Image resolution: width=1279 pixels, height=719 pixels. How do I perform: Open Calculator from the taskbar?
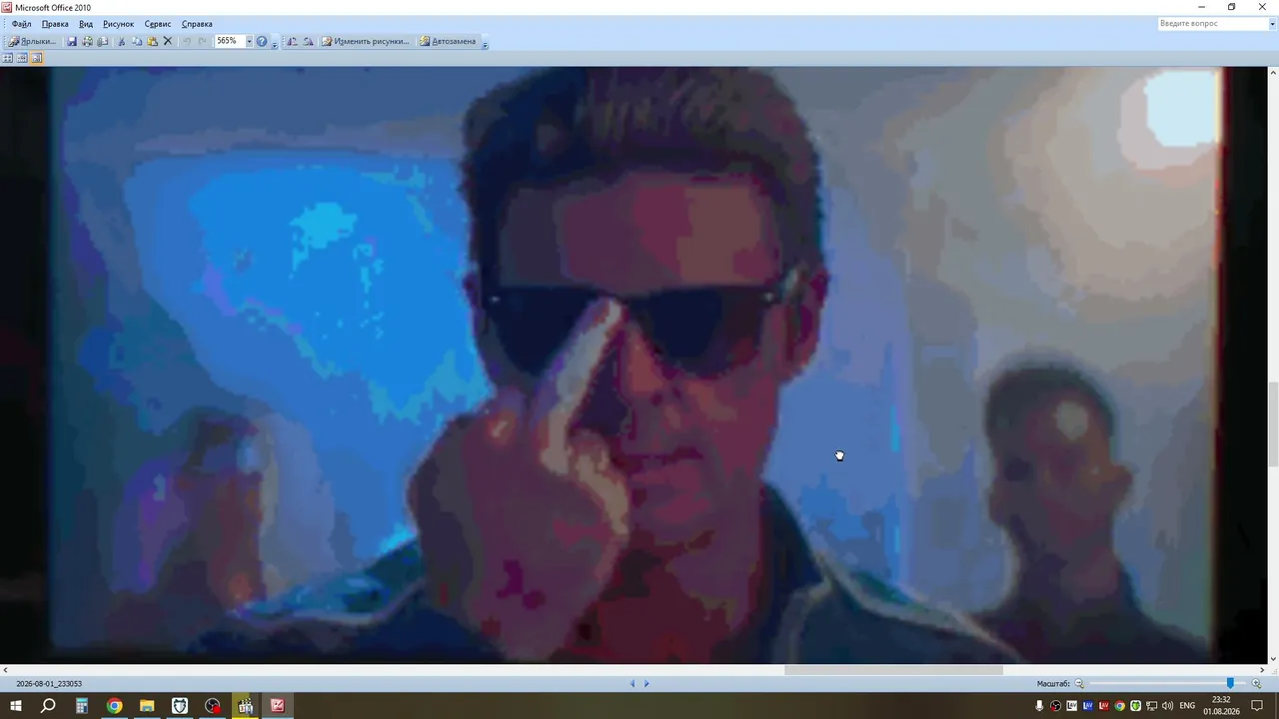pyautogui.click(x=82, y=706)
